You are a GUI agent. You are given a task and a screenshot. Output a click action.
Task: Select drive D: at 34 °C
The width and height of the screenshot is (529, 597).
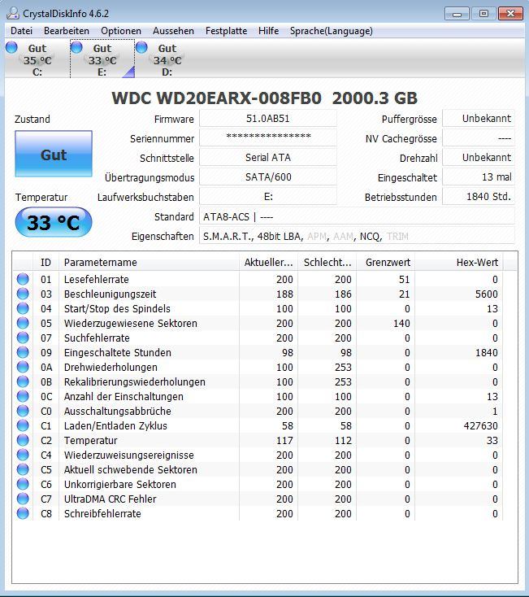point(167,59)
